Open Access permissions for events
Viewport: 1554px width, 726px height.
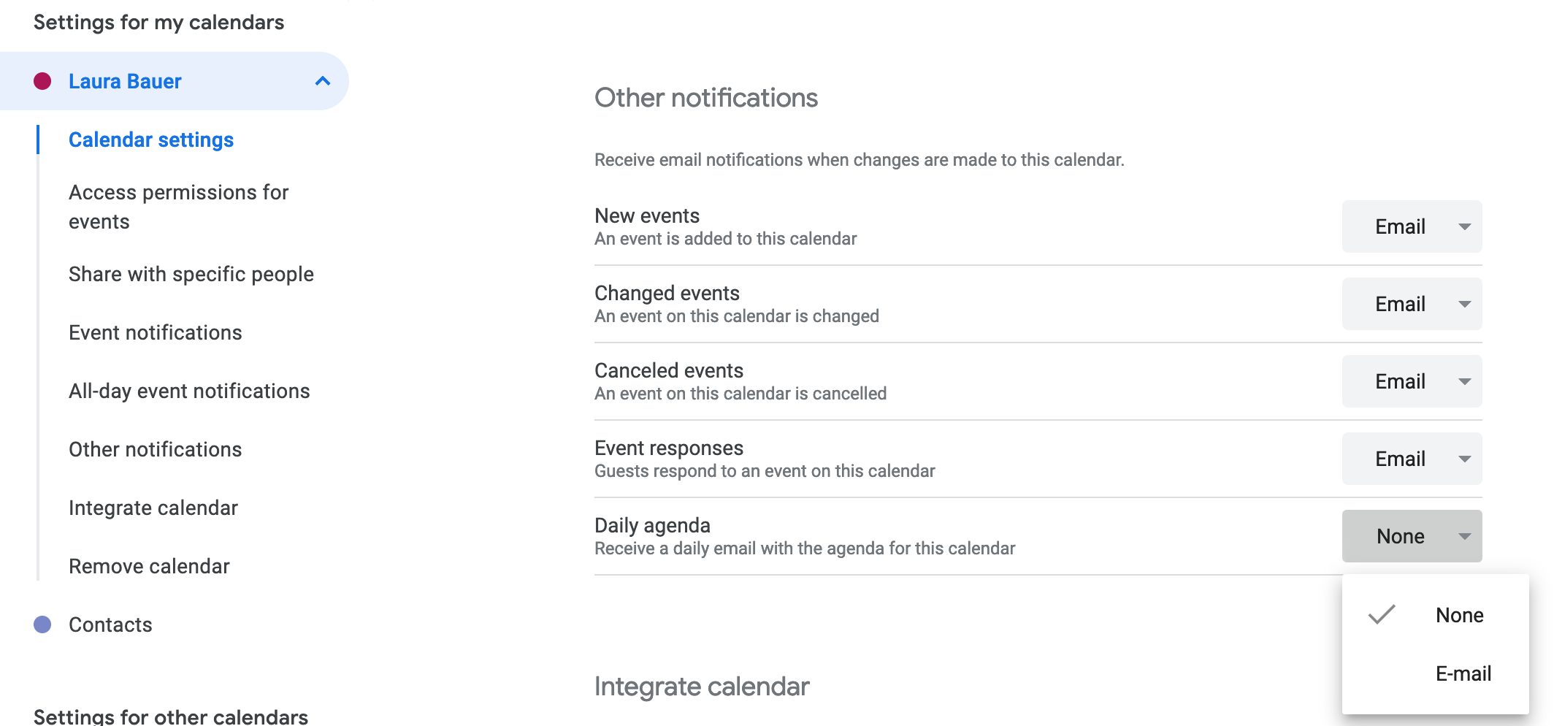pyautogui.click(x=178, y=207)
